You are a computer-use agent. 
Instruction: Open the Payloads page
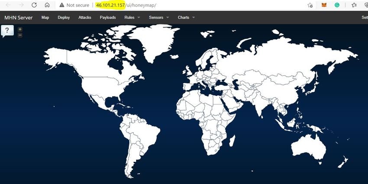(x=108, y=18)
